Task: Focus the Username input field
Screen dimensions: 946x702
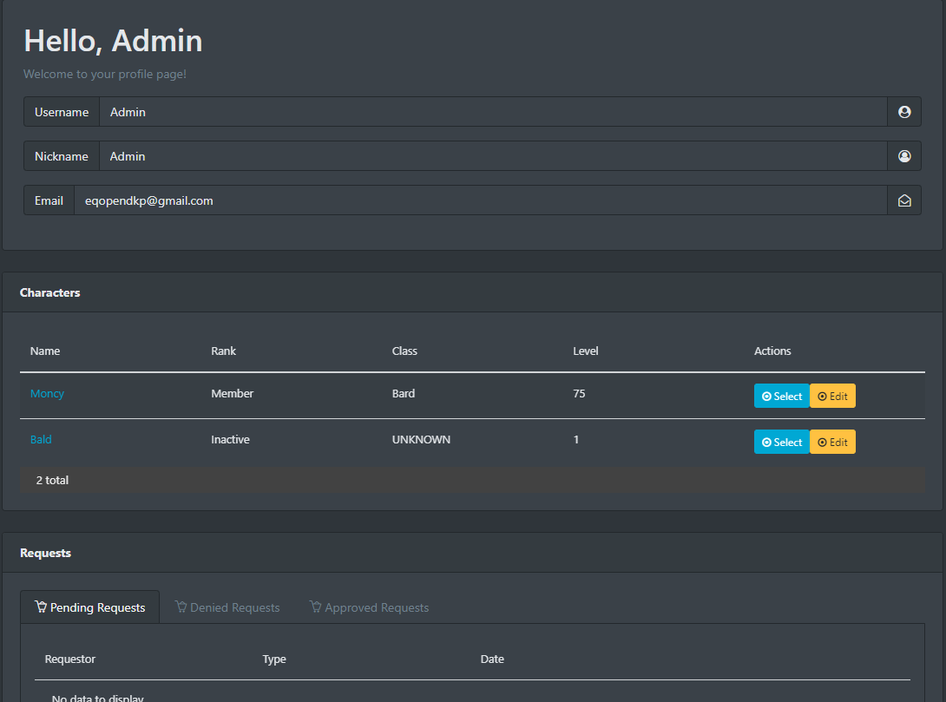Action: click(x=493, y=112)
